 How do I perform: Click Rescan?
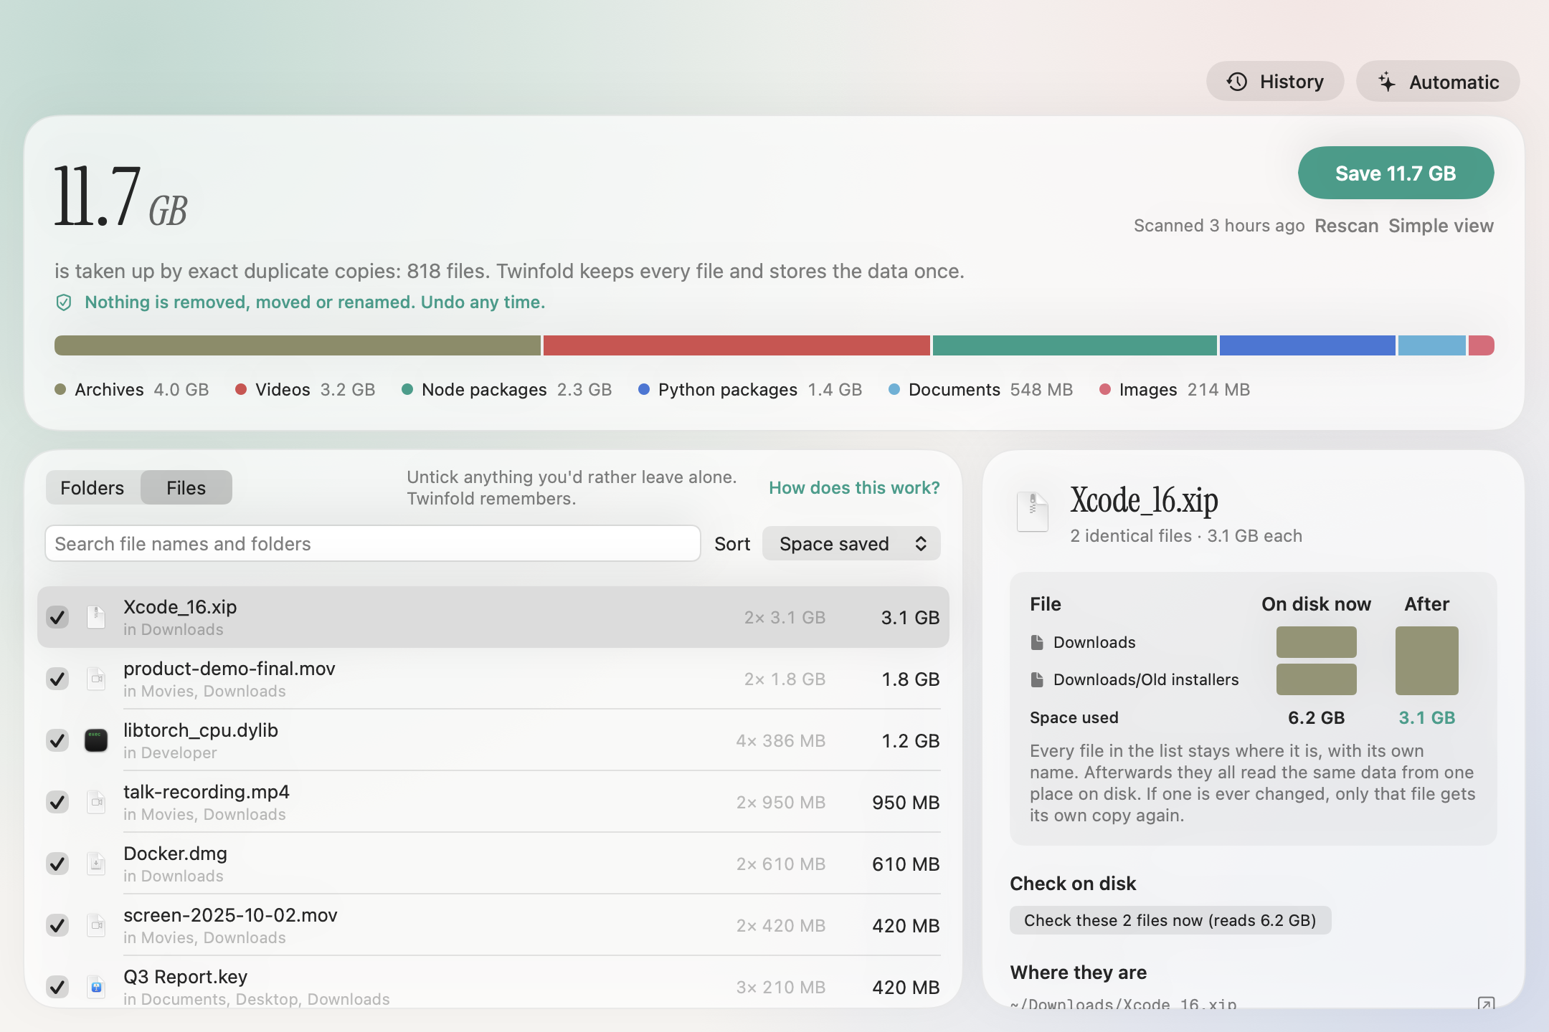pyautogui.click(x=1346, y=226)
